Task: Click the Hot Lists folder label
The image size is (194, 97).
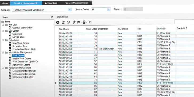Action: 13,25
